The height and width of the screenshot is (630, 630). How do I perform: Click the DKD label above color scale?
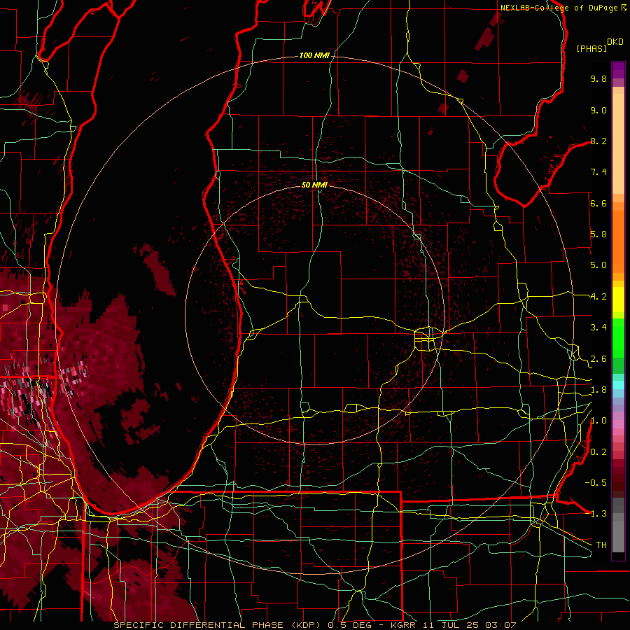(x=615, y=42)
